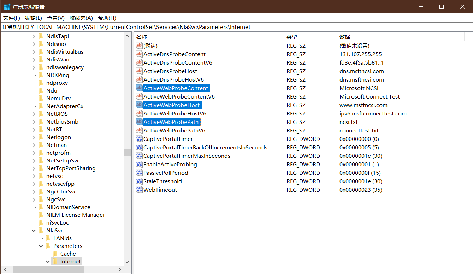Sort by the 类型 column header
Screen dimensions: 473x274
(311, 37)
